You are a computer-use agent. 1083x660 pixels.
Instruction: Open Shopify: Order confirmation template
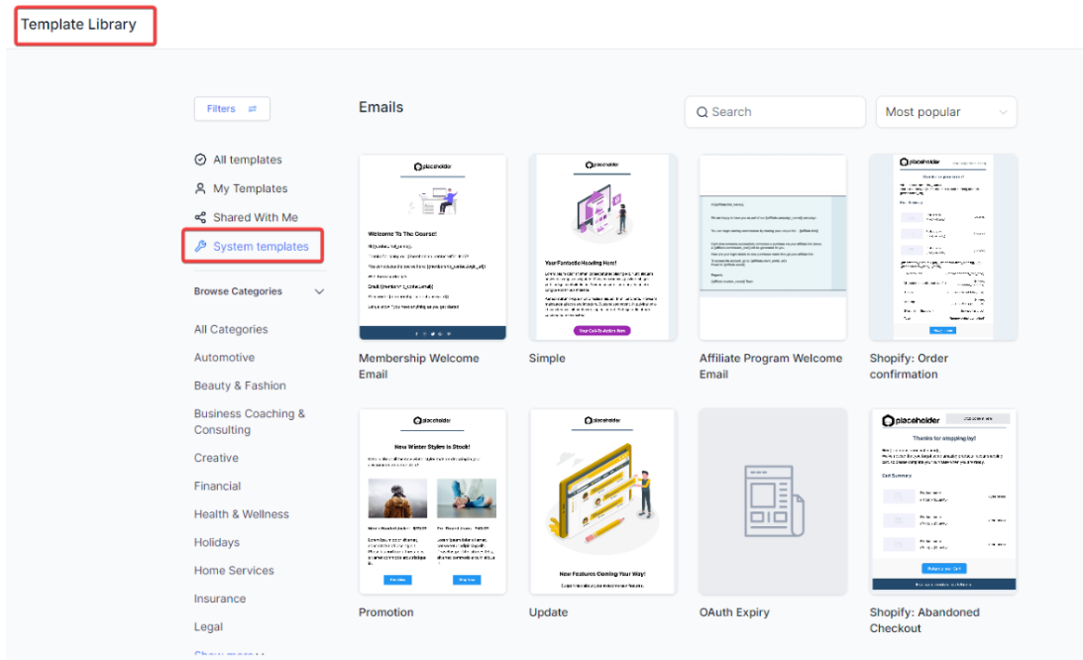pyautogui.click(x=942, y=247)
